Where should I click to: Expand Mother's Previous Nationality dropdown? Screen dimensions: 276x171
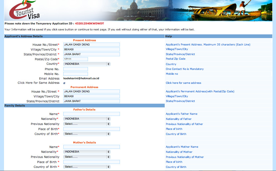(x=87, y=157)
